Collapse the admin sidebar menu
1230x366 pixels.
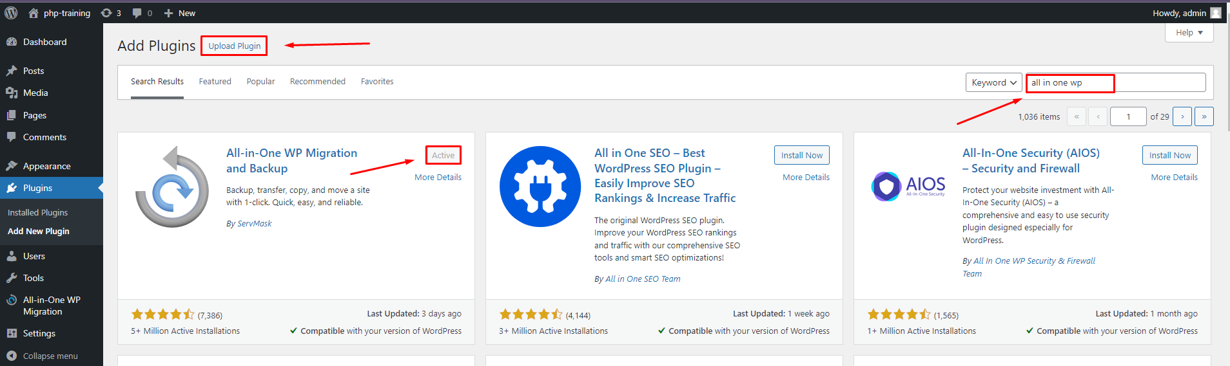[43, 356]
